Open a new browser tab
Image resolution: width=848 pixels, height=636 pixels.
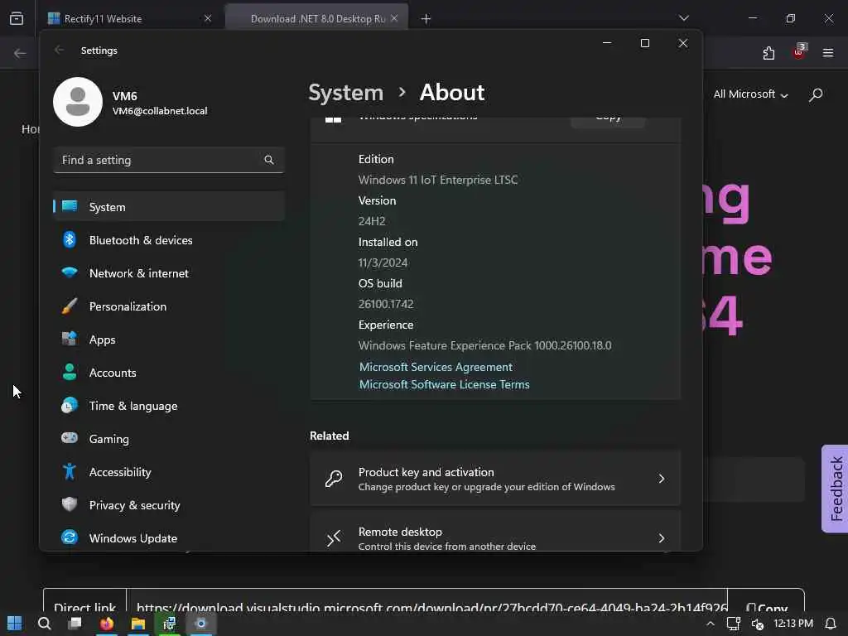click(426, 19)
